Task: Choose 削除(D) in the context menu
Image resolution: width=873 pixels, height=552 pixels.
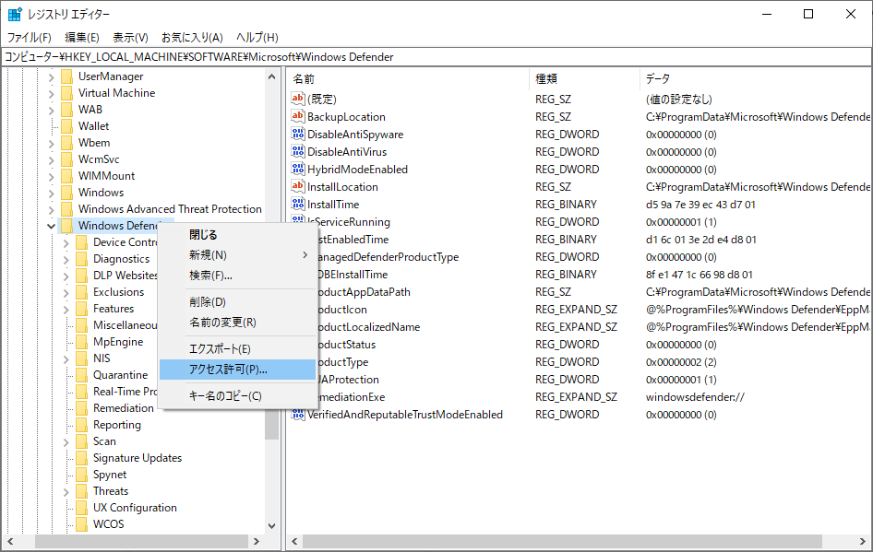Action: 237,302
